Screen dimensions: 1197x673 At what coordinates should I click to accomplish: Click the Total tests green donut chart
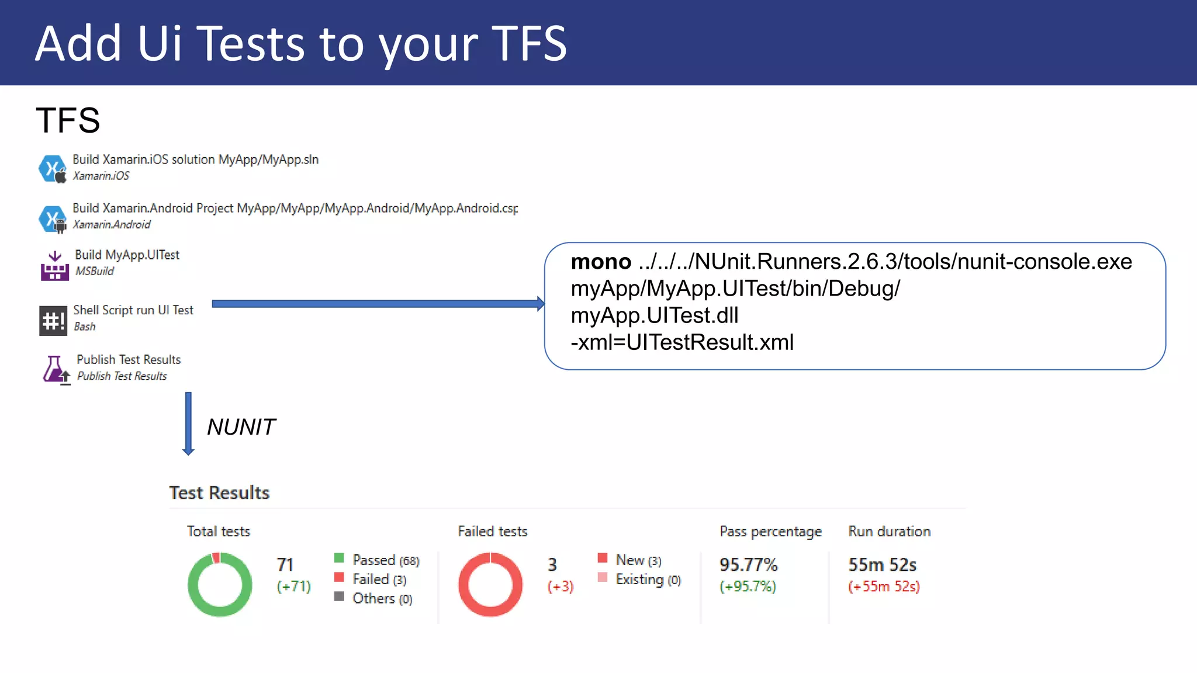[x=220, y=585]
